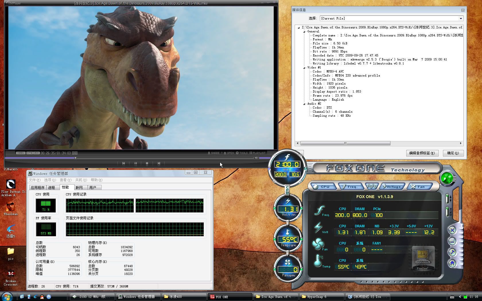The width and height of the screenshot is (482, 301).
Task: Toggle SHADE mode in KMPlayer
Action: [x=213, y=153]
